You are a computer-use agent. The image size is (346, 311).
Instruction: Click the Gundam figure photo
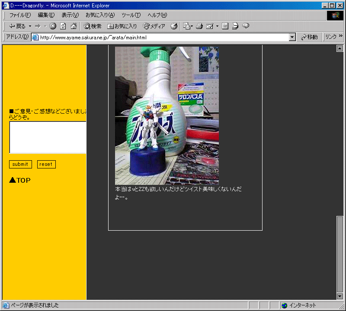pyautogui.click(x=167, y=115)
